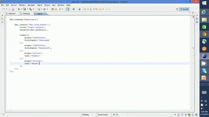Close the app.js editor tab
This screenshot has height=117, width=209.
pos(44,14)
